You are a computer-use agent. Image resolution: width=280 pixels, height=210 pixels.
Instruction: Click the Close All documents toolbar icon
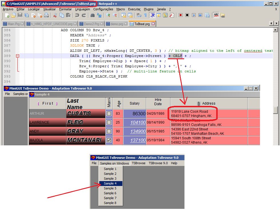pos(40,15)
